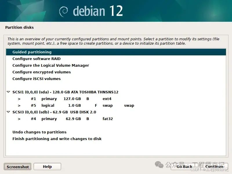
Task: Select partition #5 logical 1.0 GB swap
Action: click(x=116, y=105)
